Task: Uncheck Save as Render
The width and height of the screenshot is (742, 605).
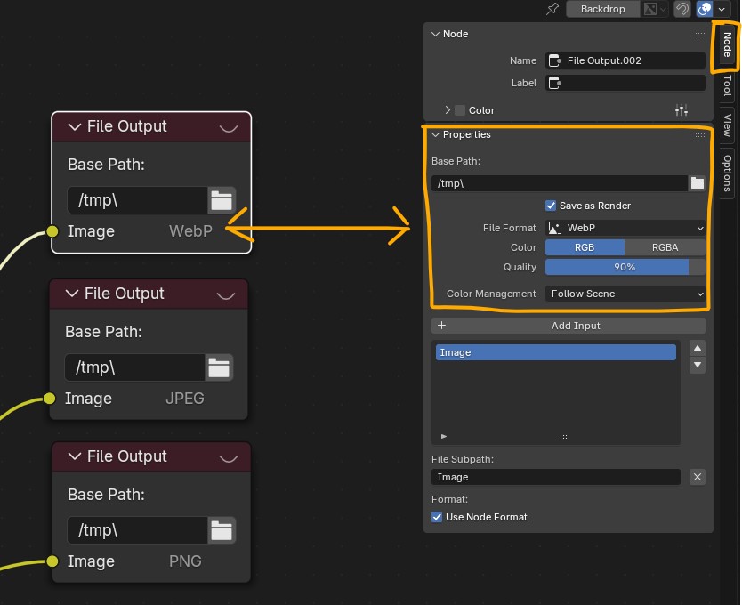Action: (551, 206)
